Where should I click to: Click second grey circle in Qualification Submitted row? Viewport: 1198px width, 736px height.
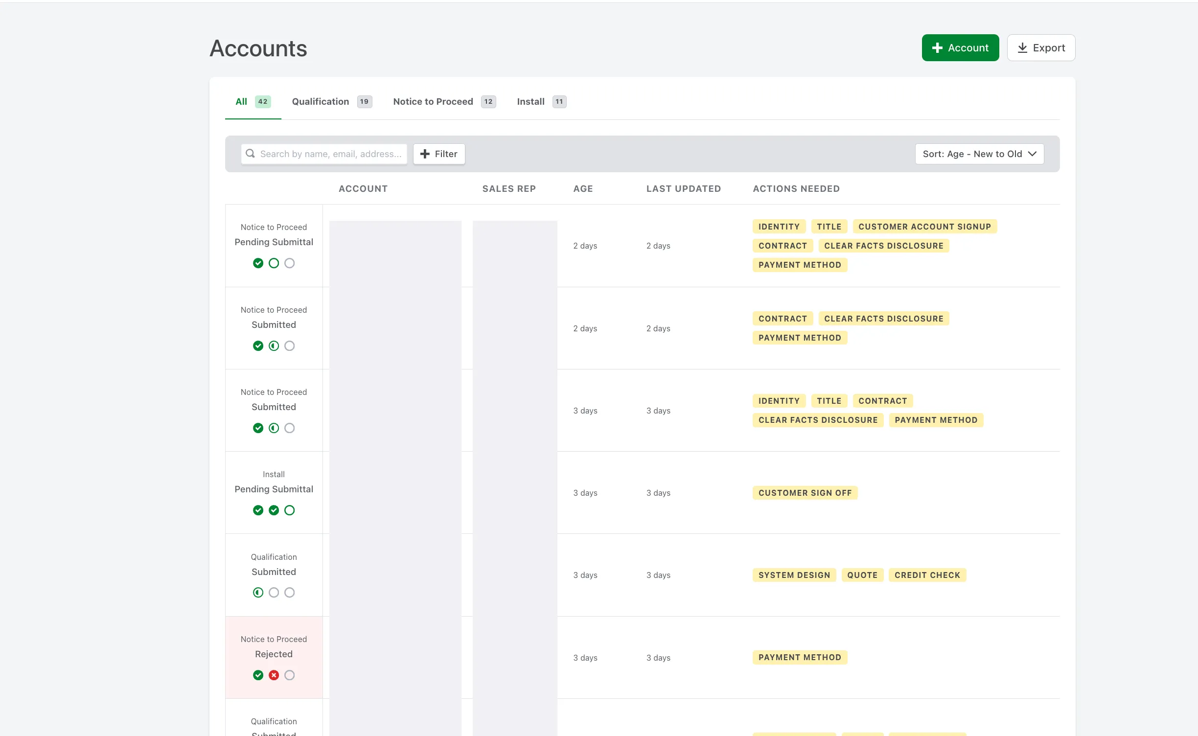(x=274, y=593)
